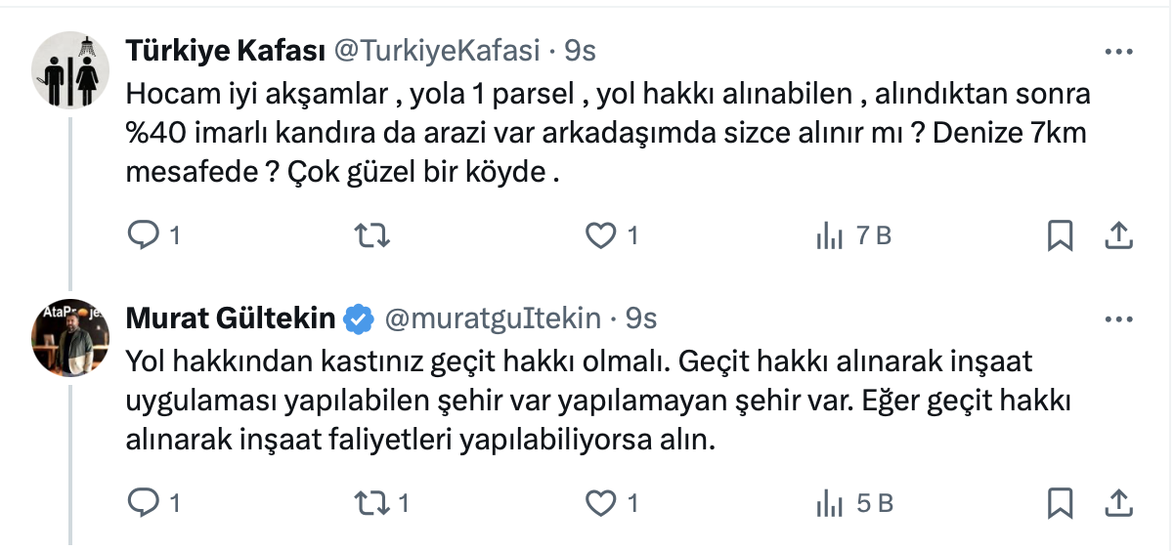
Task: Like Murat Gültekin's reply
Action: click(599, 503)
